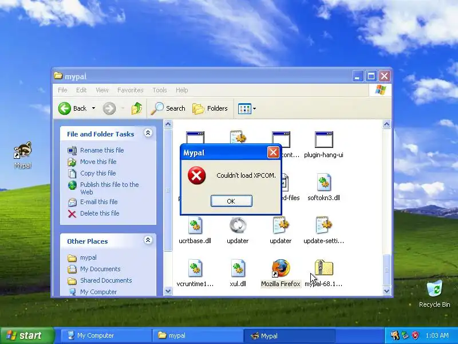The height and width of the screenshot is (344, 458).
Task: Click Search in the toolbar
Action: coord(168,108)
